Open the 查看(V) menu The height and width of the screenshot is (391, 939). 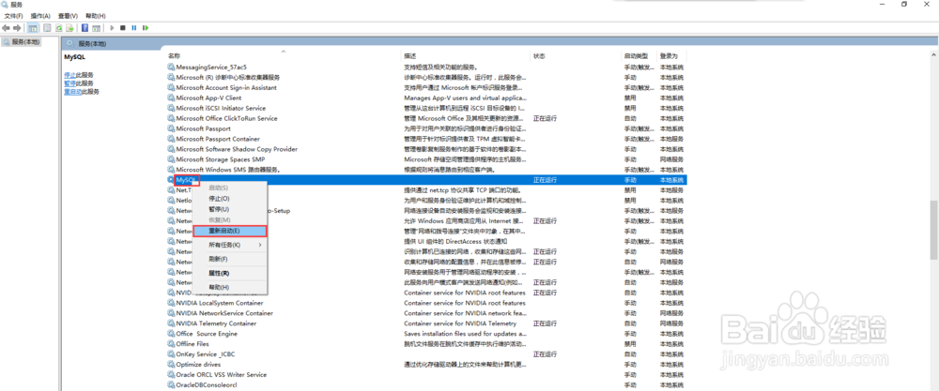pos(68,16)
